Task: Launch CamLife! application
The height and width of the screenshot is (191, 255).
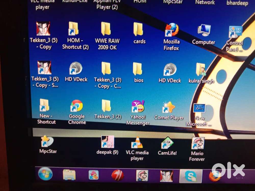Action: [x=167, y=143]
